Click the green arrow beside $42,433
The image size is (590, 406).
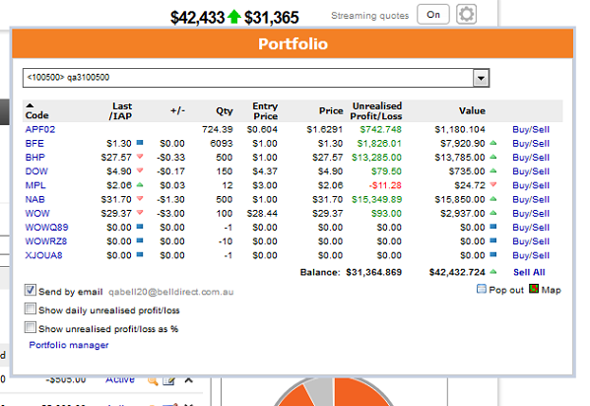(x=234, y=17)
